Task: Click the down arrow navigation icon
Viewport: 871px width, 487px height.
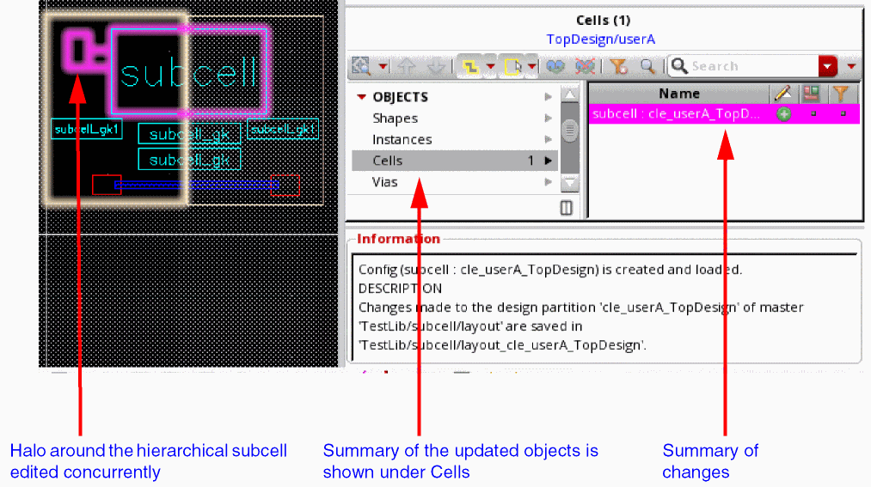Action: (x=436, y=66)
